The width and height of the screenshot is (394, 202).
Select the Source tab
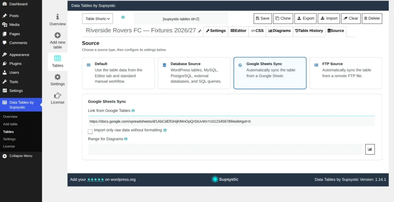pos(336,31)
